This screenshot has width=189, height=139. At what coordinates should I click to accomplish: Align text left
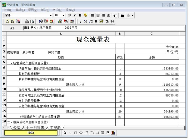pos(92,15)
